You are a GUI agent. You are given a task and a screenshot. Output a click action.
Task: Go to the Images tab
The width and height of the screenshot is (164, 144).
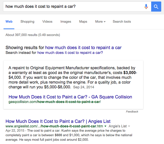point(66,22)
